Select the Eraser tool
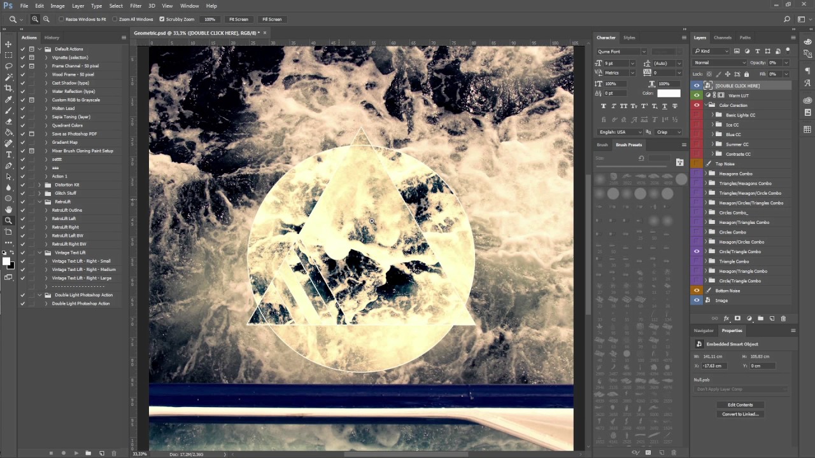 click(8, 121)
